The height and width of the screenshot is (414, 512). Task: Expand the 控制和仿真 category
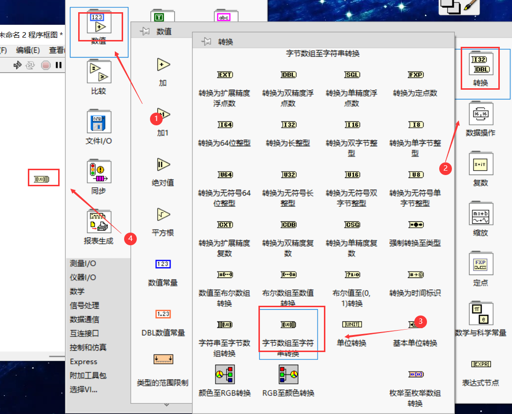click(x=88, y=348)
